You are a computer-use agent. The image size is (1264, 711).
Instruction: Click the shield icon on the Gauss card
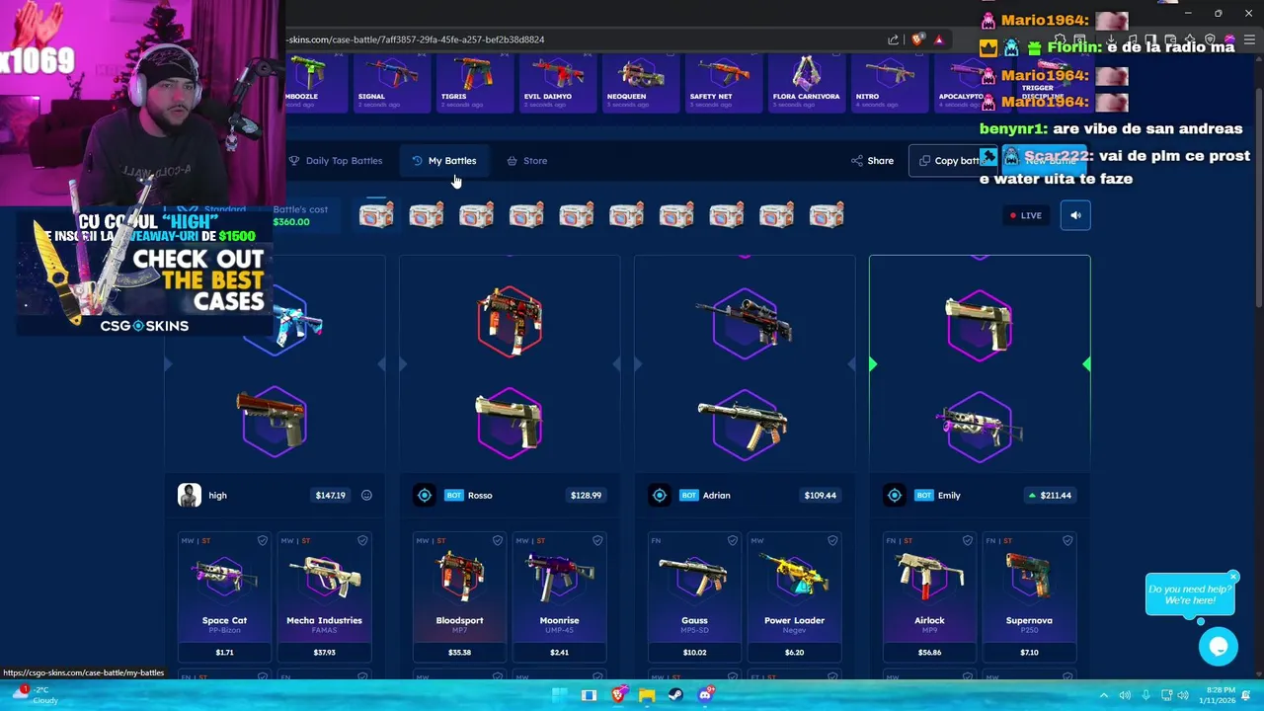(x=732, y=540)
